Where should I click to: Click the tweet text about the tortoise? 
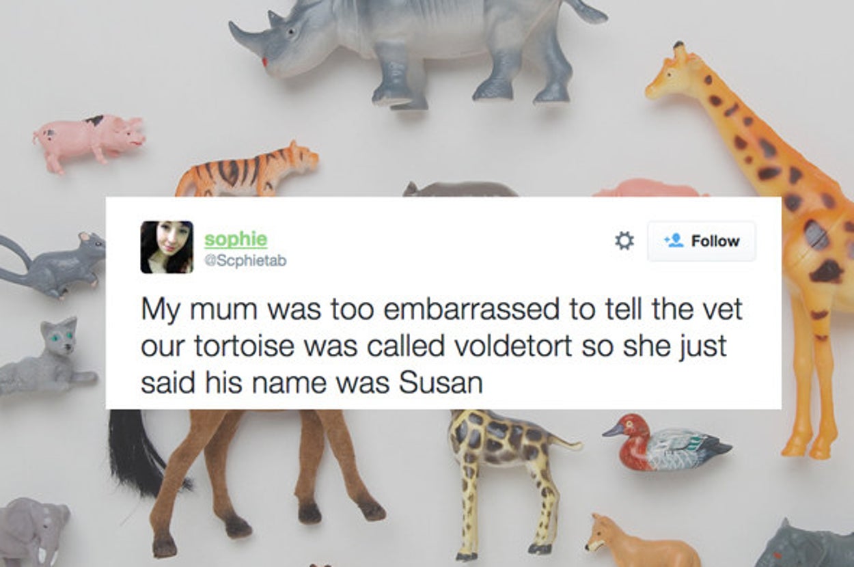[441, 346]
